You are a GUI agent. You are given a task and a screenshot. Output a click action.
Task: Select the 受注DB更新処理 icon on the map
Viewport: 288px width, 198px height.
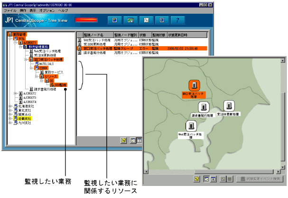[228, 105]
